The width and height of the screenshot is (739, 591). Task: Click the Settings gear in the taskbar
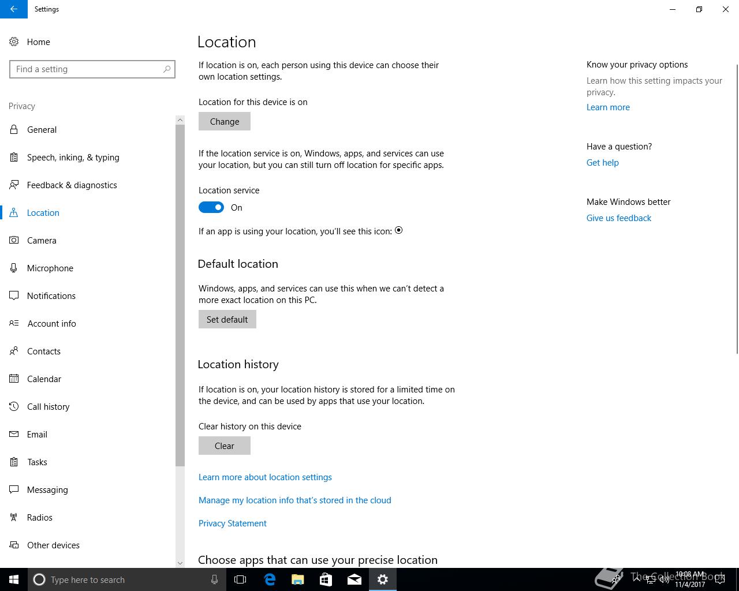coord(383,579)
